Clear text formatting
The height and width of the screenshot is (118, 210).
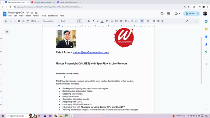pos(163,21)
